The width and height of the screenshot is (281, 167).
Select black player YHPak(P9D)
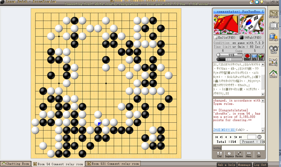coord(251,38)
